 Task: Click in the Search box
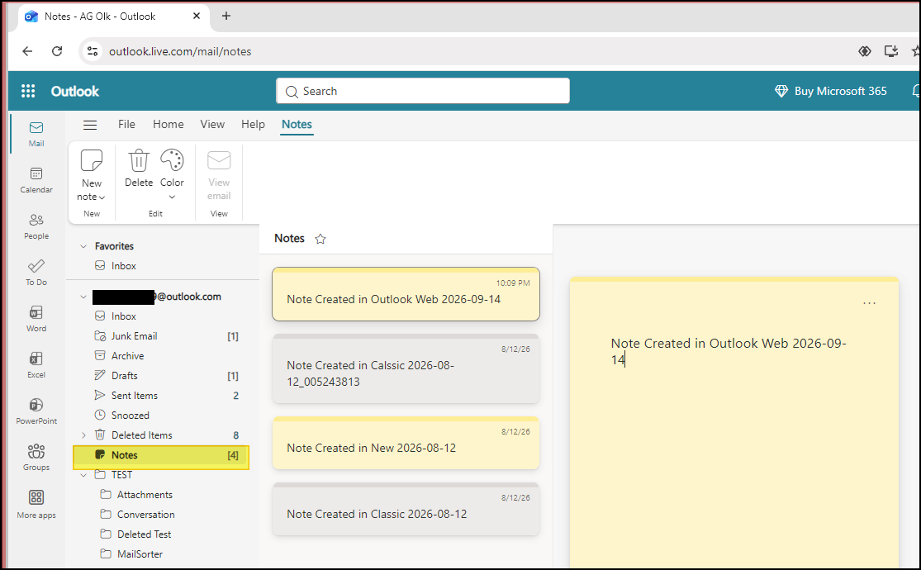click(423, 91)
